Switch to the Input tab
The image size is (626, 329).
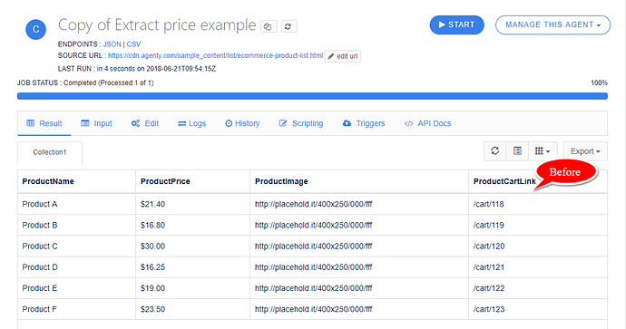click(96, 123)
